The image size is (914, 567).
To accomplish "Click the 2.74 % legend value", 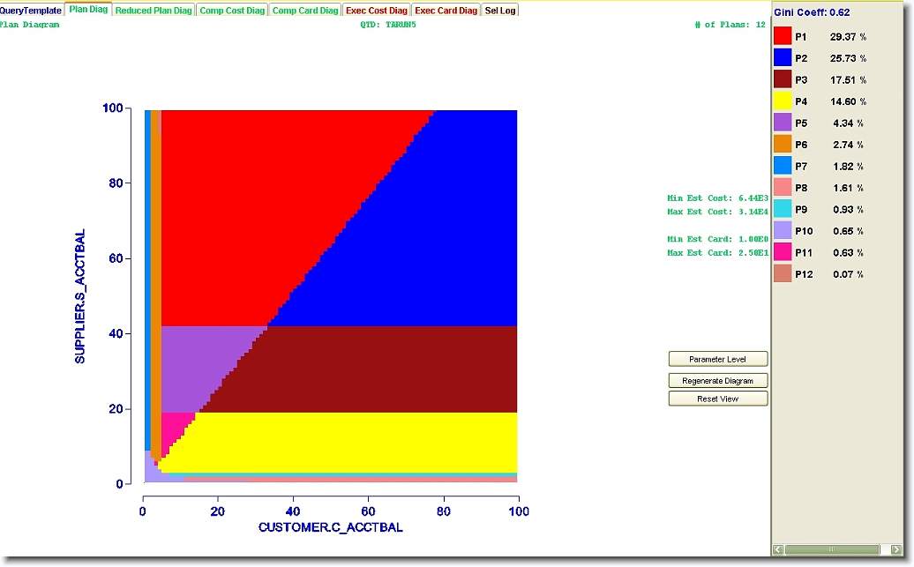I will [x=848, y=145].
